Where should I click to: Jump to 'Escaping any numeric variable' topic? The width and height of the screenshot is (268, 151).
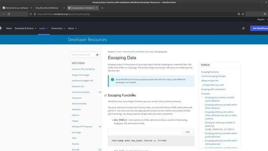pyautogui.click(x=219, y=99)
